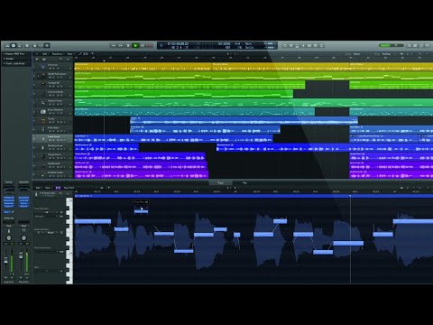Click the Rewind transport button
Image resolution: width=433 pixels, height=325 pixels.
(x=114, y=45)
